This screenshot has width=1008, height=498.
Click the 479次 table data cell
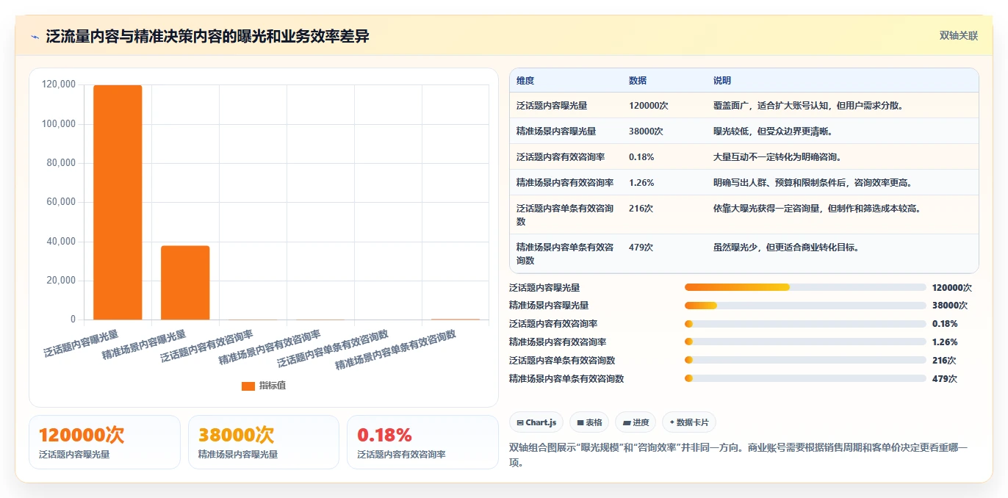(641, 247)
